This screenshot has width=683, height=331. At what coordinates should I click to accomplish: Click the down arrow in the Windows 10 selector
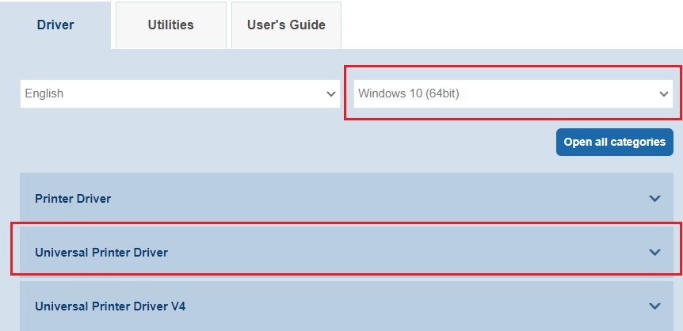point(664,93)
